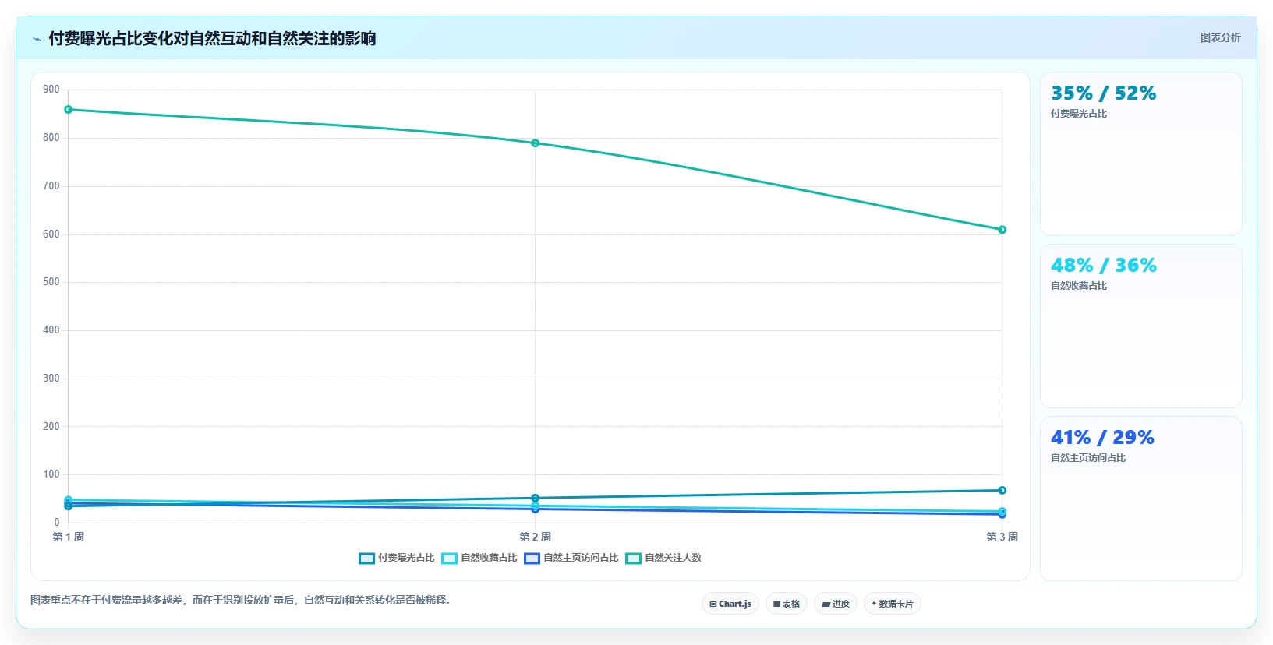Click the 900 y-axis tick label
This screenshot has width=1273, height=645.
click(51, 90)
